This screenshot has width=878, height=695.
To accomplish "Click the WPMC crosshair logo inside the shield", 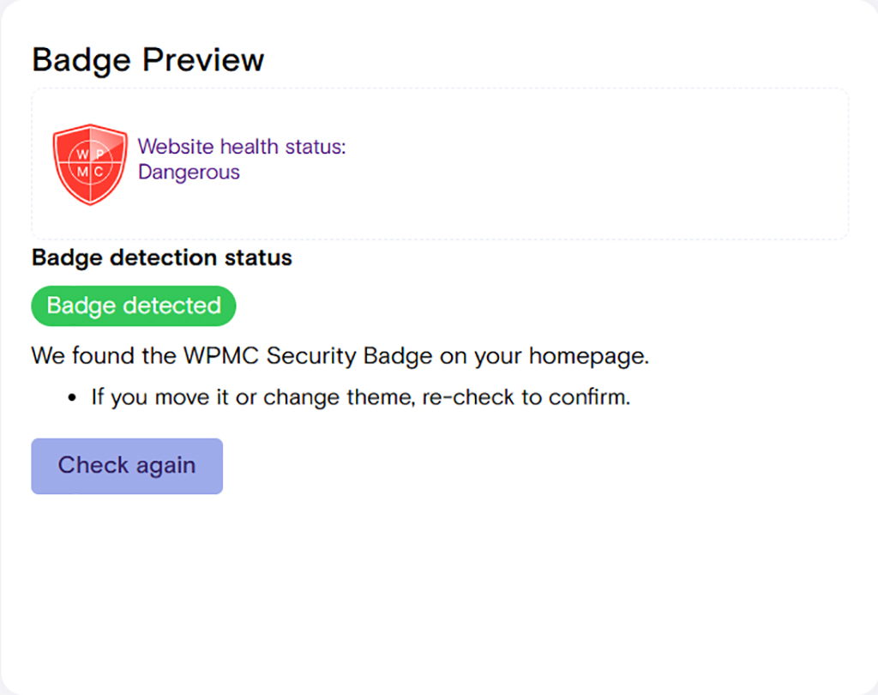I will click(90, 163).
